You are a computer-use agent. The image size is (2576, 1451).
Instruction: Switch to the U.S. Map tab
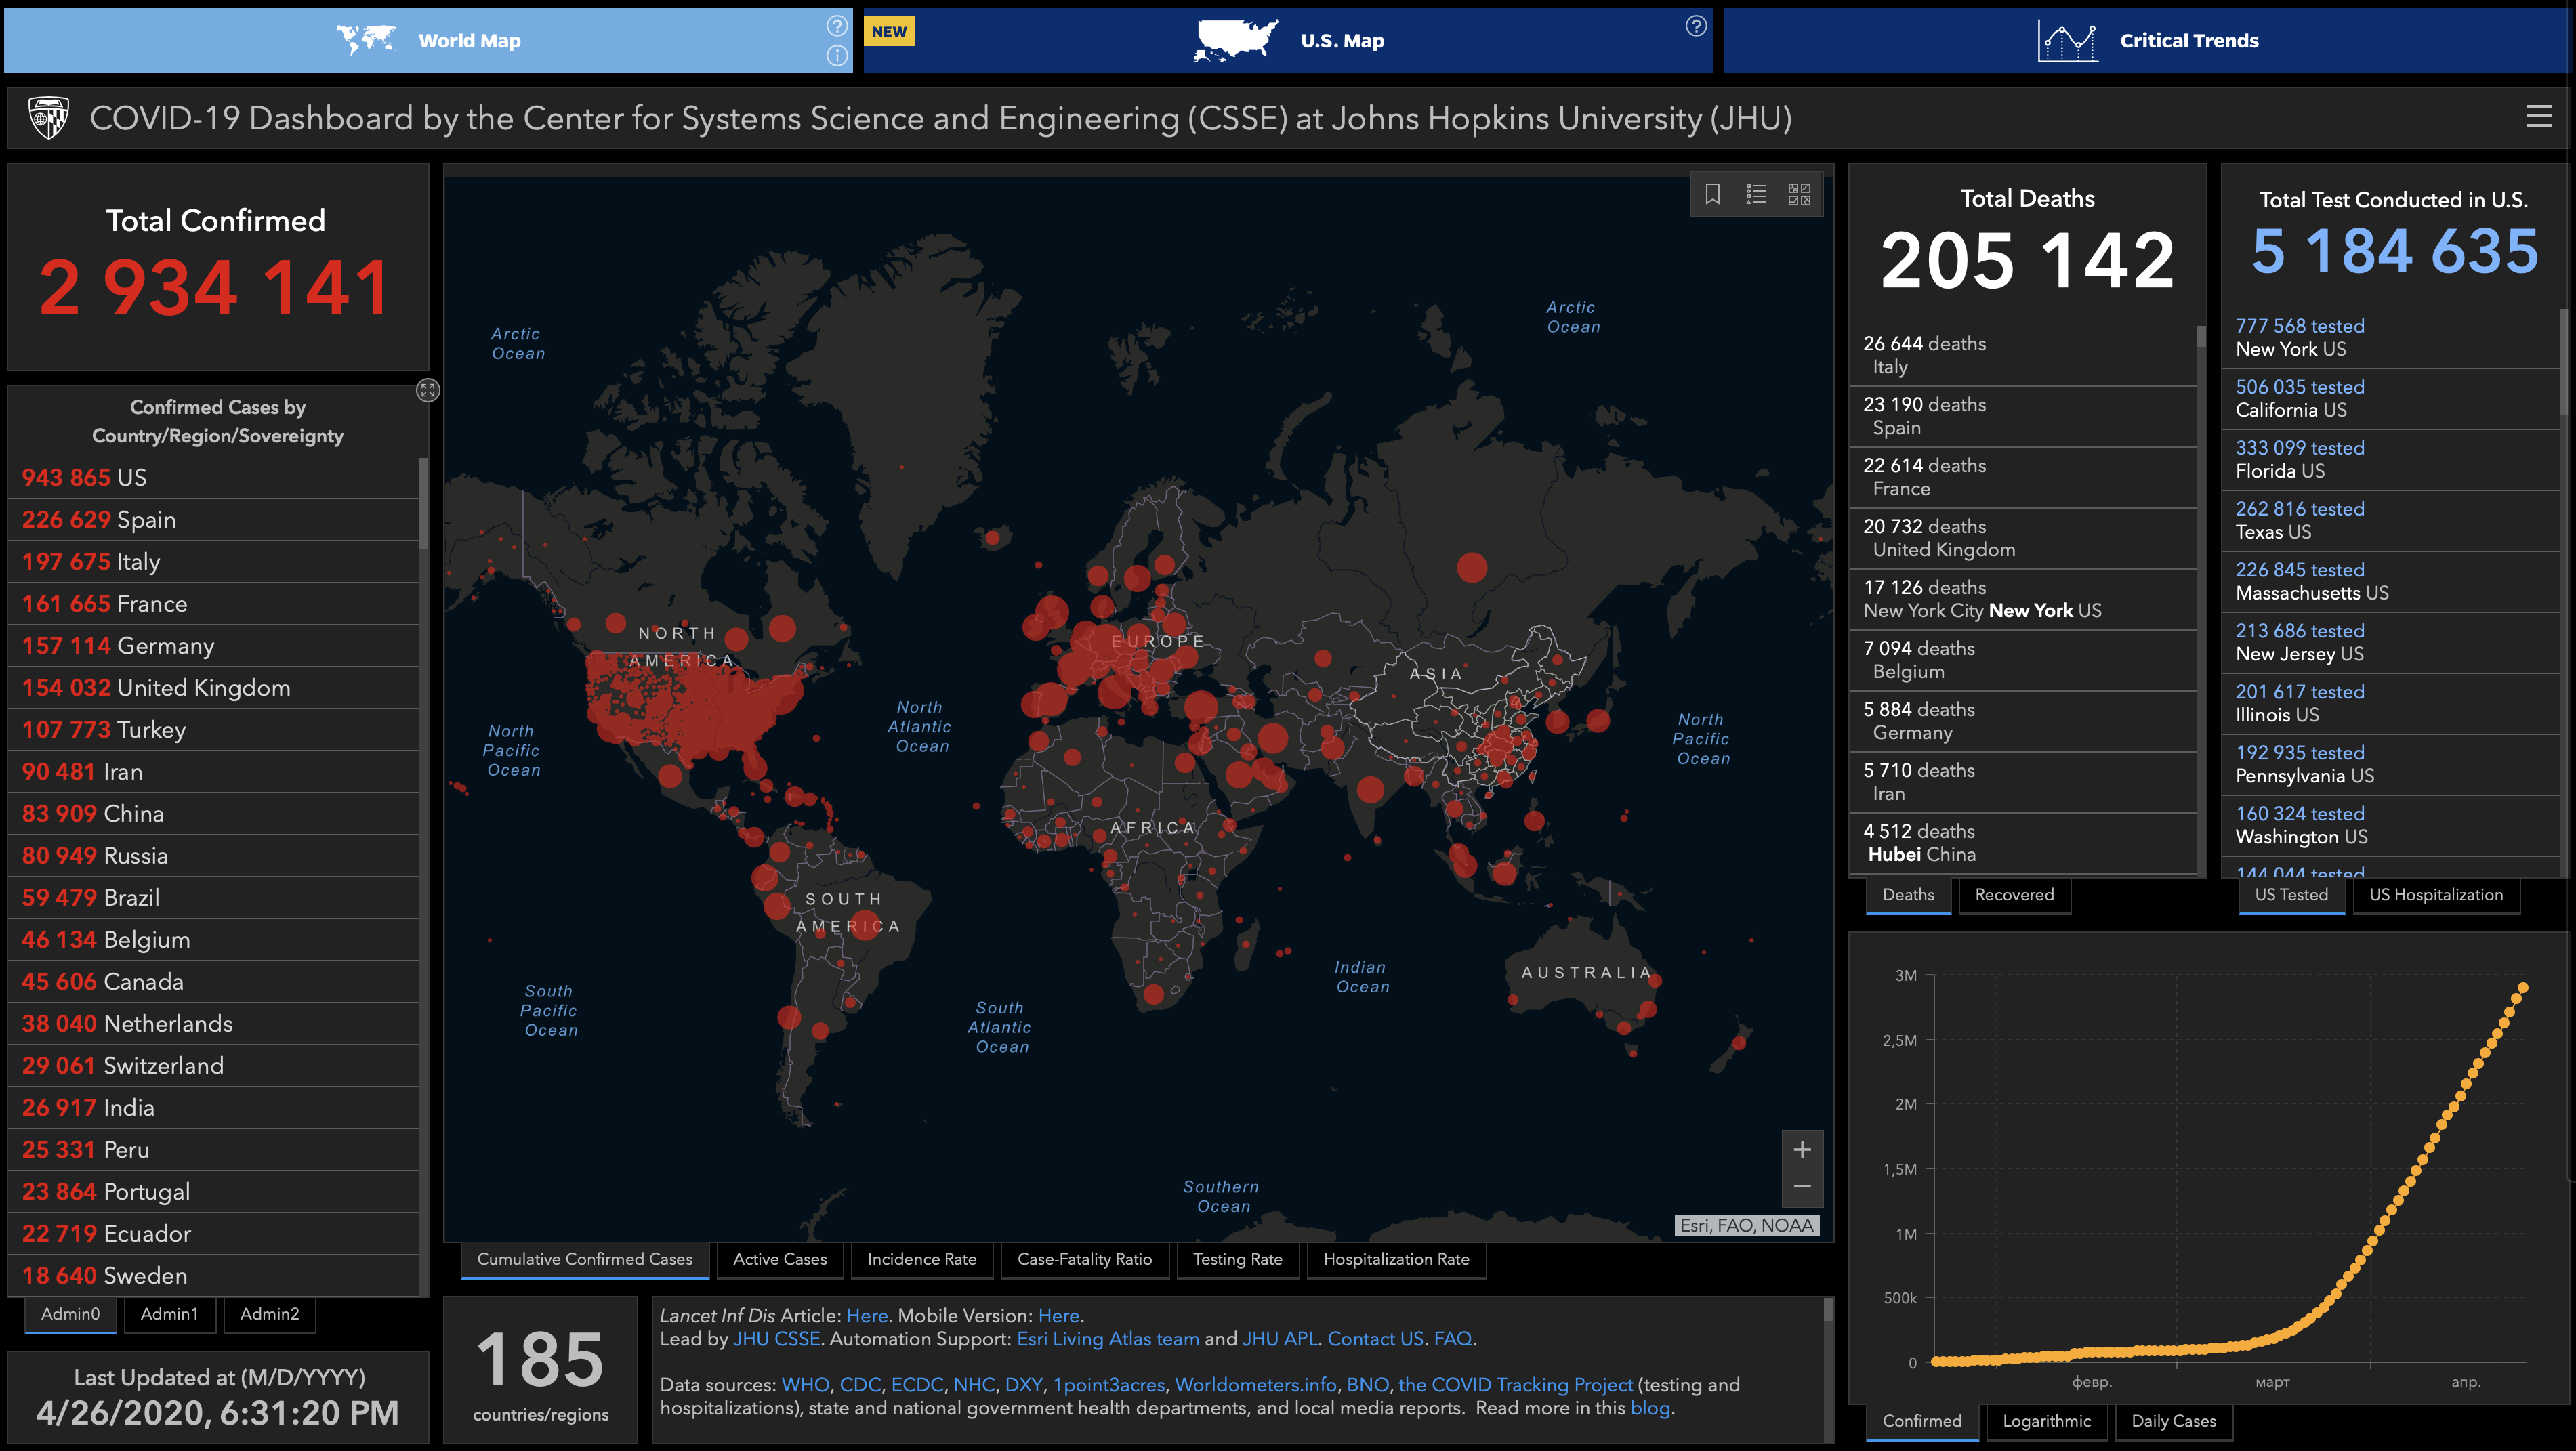(1288, 41)
